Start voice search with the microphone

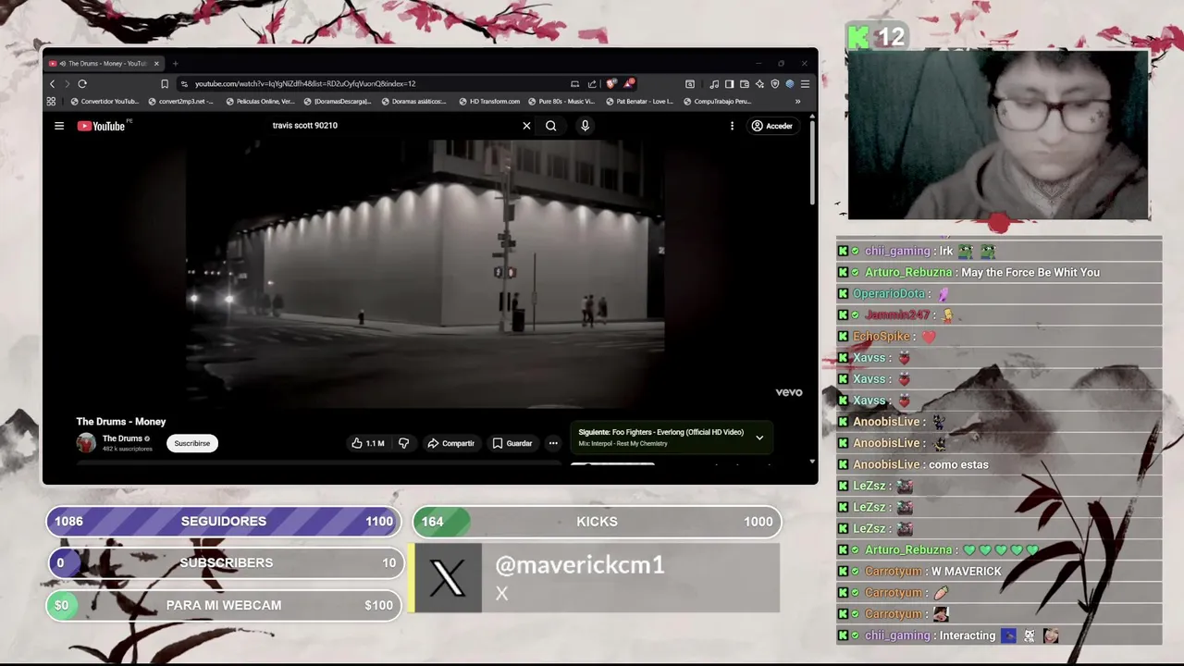coord(585,126)
